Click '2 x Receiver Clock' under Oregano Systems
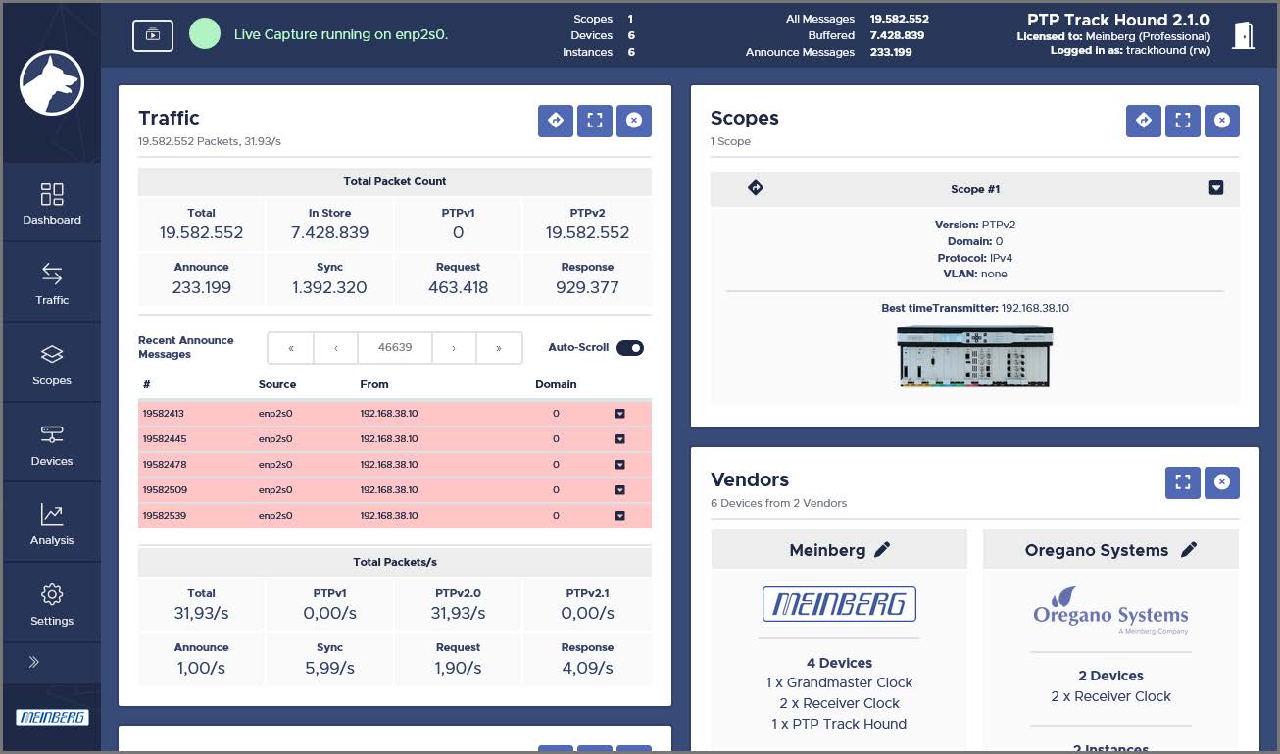Viewport: 1280px width, 754px height. pos(1110,696)
